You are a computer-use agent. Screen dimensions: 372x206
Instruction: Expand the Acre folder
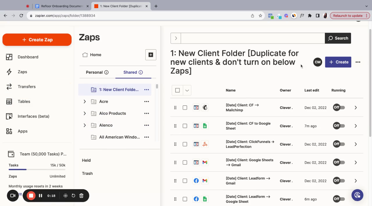85,102
